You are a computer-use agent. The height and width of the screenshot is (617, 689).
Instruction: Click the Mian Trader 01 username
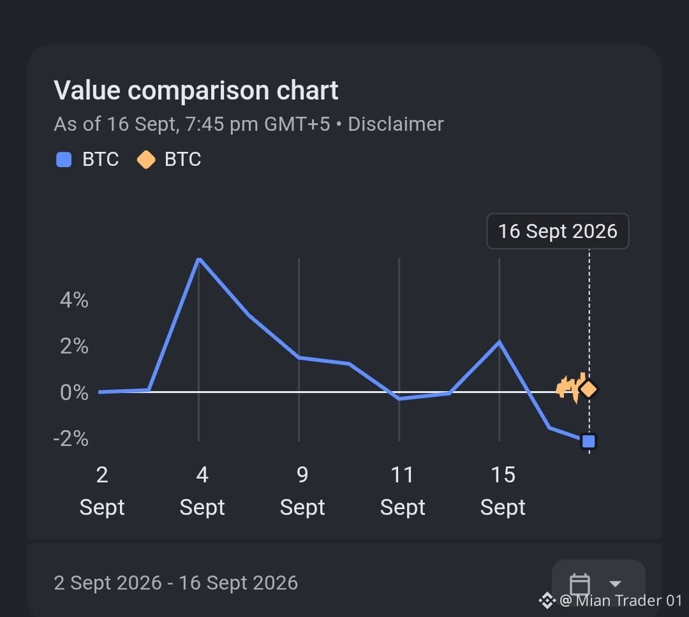click(x=628, y=600)
